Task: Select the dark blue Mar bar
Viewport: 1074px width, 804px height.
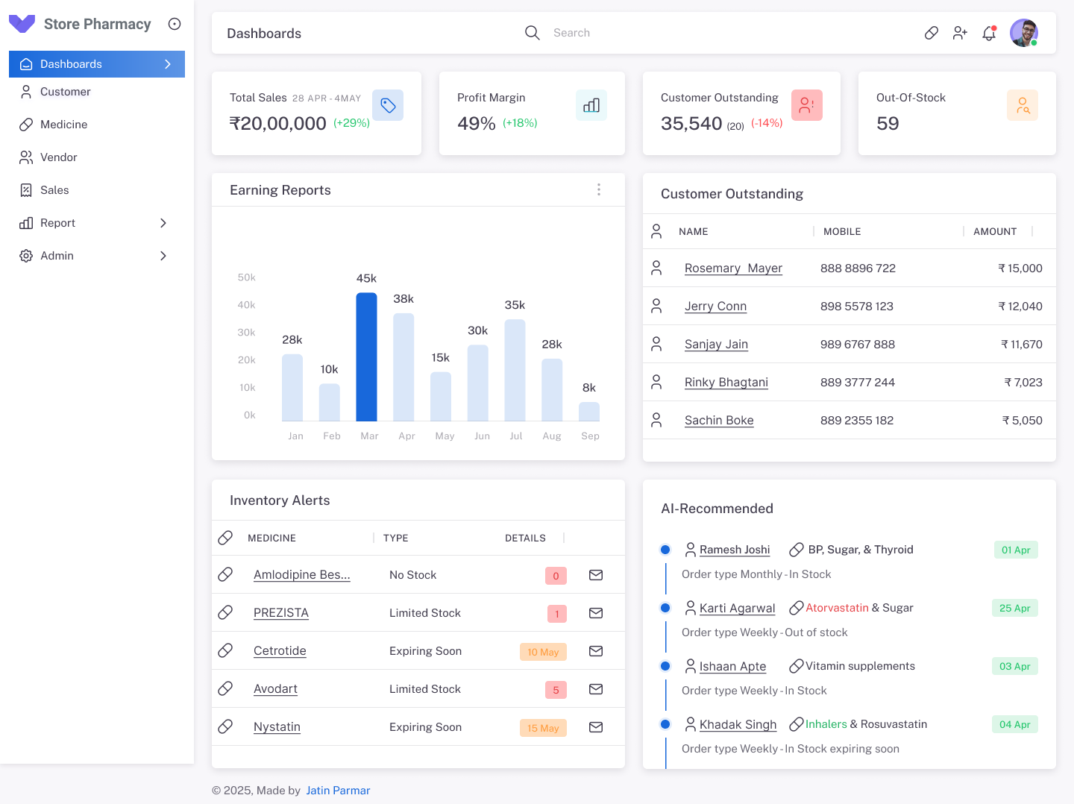Action: (366, 357)
